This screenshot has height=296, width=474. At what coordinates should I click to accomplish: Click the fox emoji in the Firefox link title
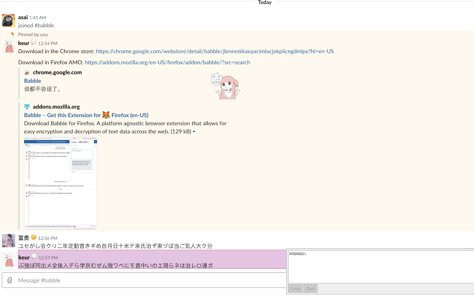[x=106, y=115]
